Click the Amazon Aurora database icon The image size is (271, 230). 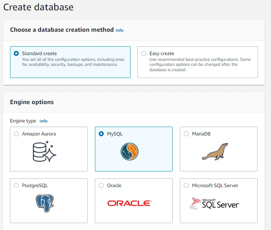point(44,151)
